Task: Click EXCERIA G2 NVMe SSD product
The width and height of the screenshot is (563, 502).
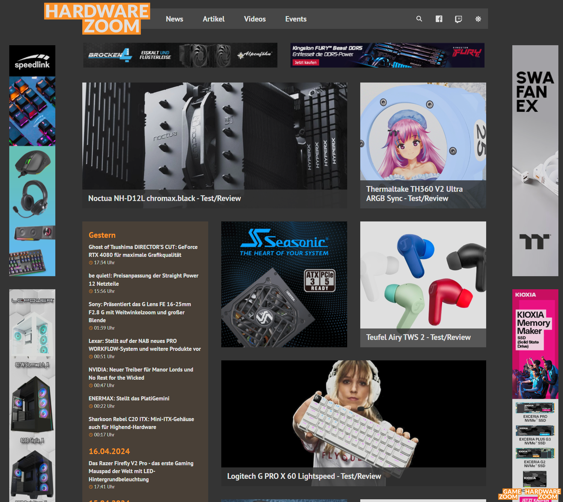Action: coord(535,458)
